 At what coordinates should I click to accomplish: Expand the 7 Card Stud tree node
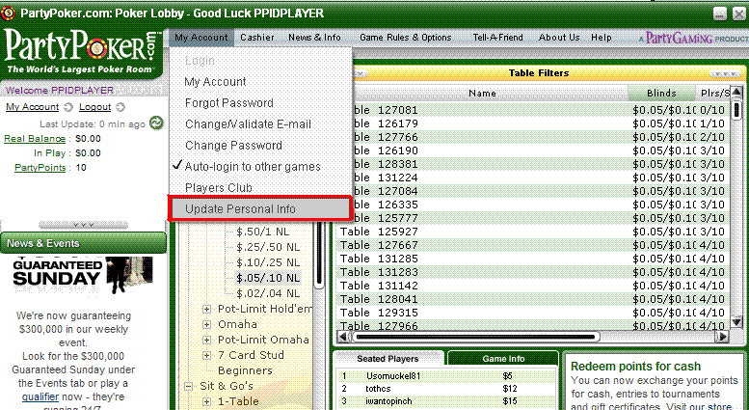click(x=207, y=356)
